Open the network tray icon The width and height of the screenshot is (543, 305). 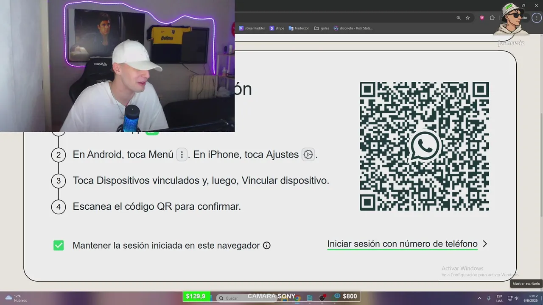pos(510,298)
